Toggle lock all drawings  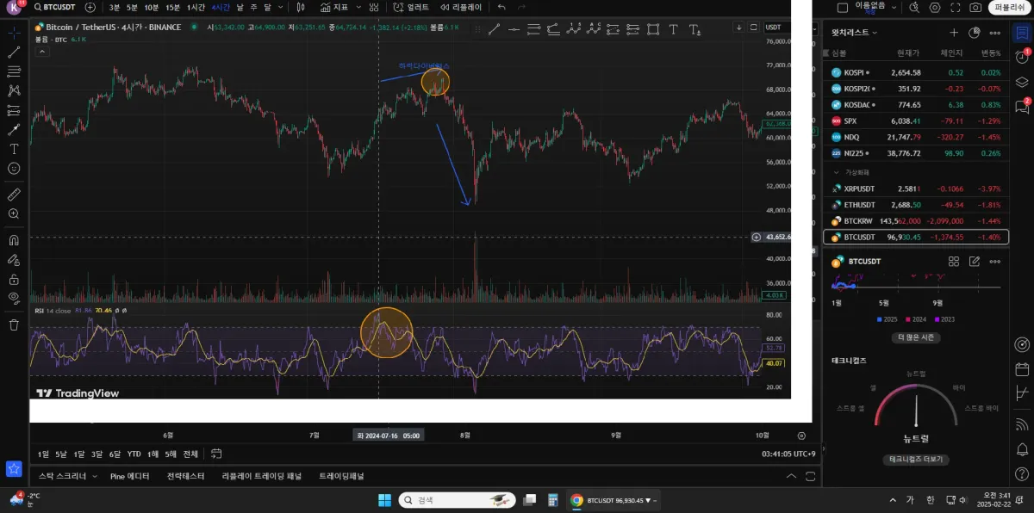coord(14,279)
